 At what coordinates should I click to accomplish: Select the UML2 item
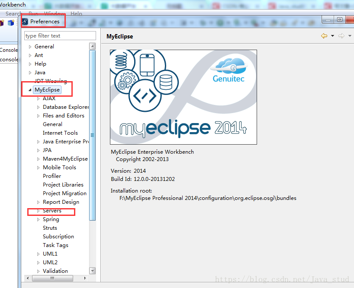(50, 263)
